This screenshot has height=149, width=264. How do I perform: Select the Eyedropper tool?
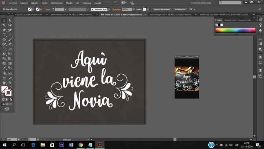click(4, 68)
